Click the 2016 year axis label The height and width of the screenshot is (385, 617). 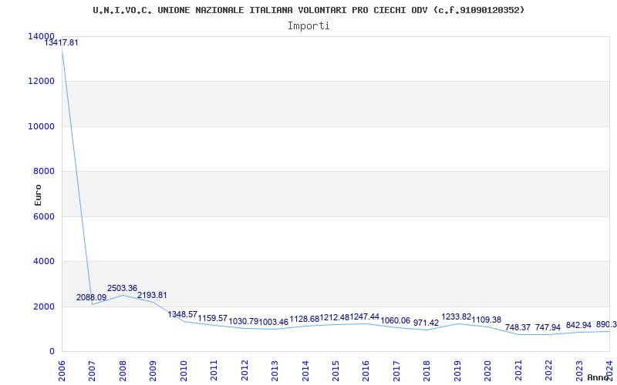point(366,371)
